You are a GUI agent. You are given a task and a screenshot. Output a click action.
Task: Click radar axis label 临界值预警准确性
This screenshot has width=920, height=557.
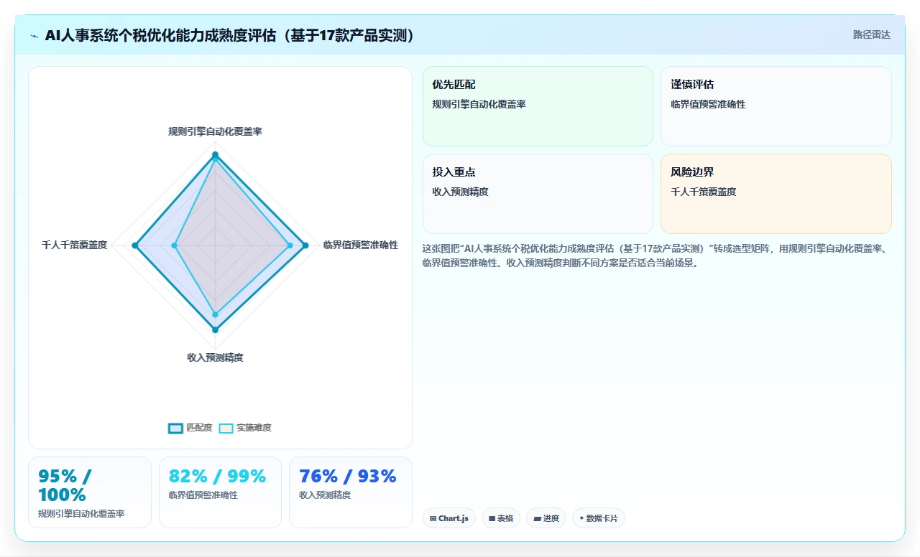360,245
